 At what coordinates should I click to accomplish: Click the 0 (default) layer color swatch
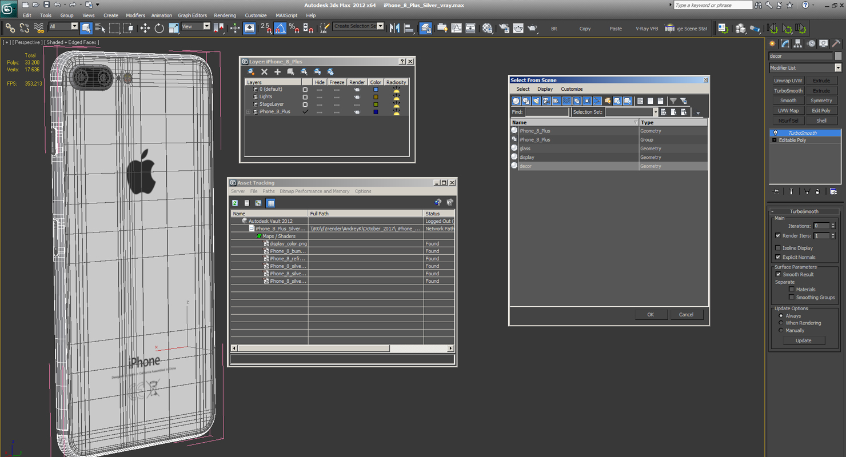click(376, 90)
